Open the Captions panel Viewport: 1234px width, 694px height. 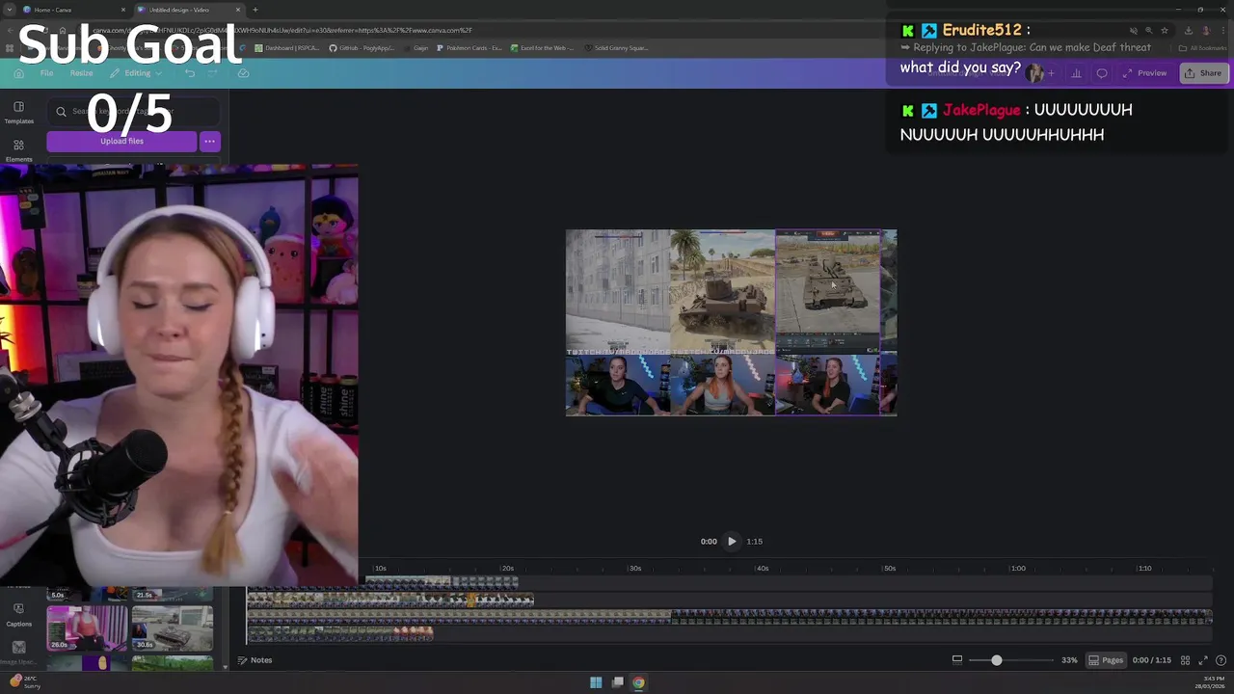pyautogui.click(x=18, y=615)
